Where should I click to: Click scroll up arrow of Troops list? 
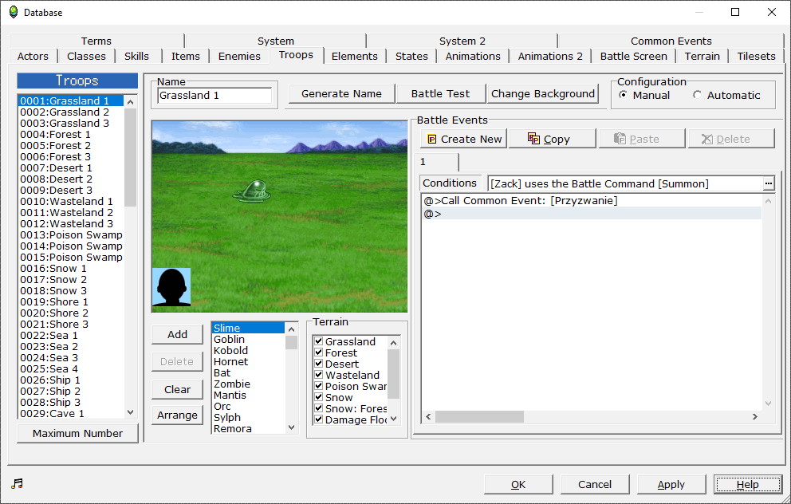[x=130, y=101]
